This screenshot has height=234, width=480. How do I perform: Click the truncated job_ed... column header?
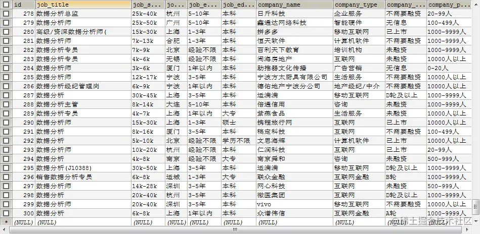click(x=239, y=5)
